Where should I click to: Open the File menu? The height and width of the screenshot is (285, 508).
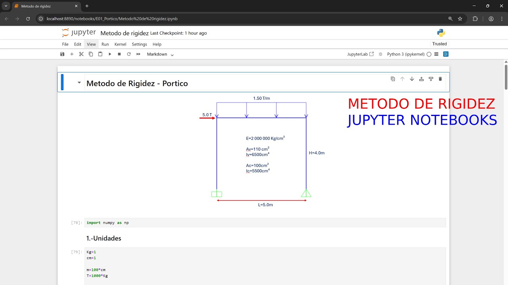point(65,44)
